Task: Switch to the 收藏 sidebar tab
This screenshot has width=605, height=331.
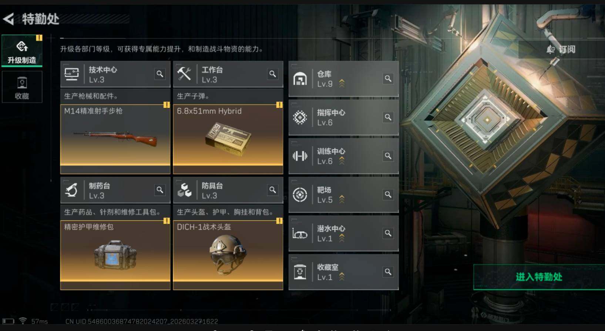Action: pyautogui.click(x=22, y=87)
